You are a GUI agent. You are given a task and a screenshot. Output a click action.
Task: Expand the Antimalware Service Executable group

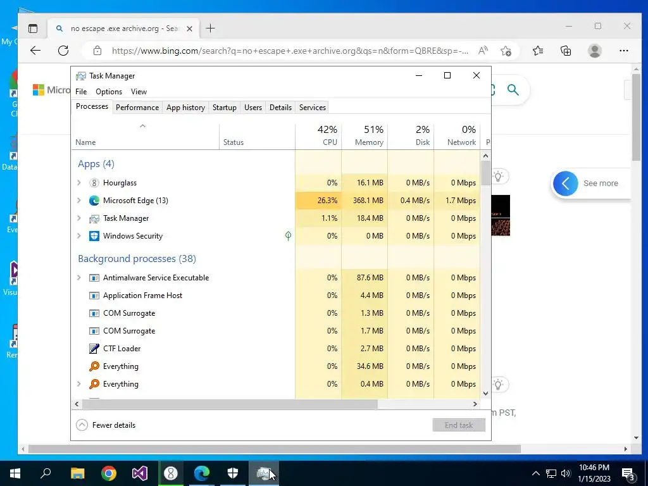coord(79,278)
